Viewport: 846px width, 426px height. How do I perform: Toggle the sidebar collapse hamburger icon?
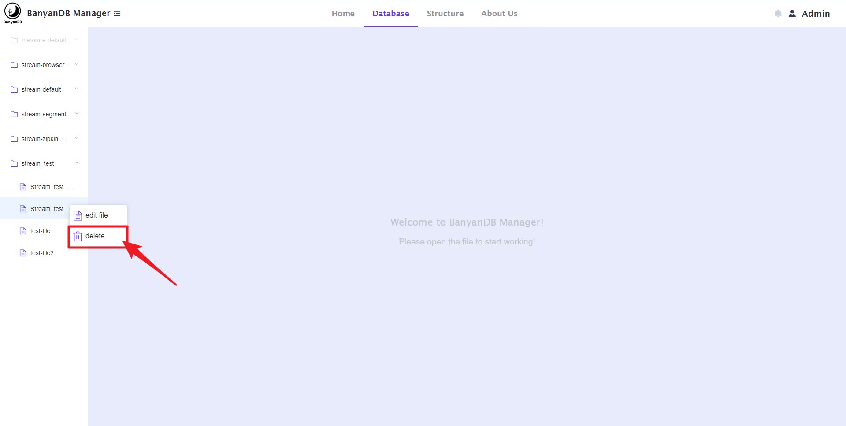point(117,14)
